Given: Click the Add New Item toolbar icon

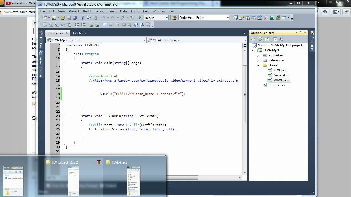Looking at the screenshot, I should pyautogui.click(x=53, y=18).
